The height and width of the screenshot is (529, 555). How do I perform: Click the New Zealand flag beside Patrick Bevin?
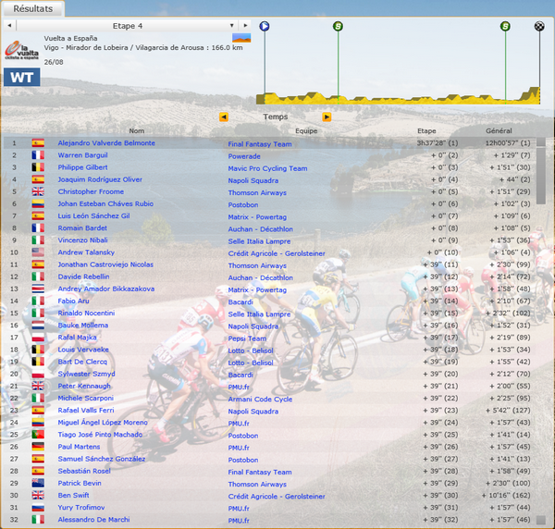pyautogui.click(x=38, y=483)
